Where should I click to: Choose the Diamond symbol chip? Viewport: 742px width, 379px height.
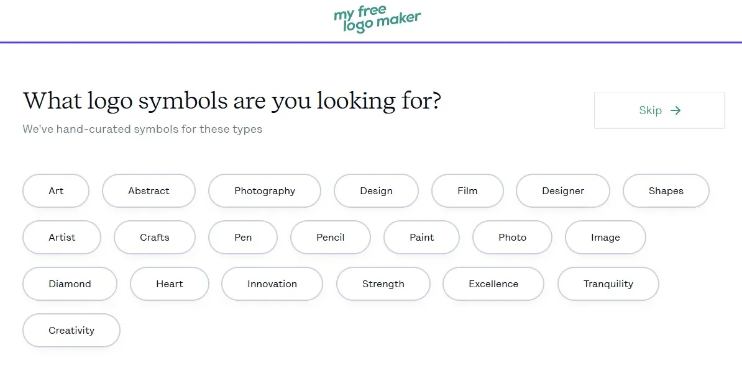pos(70,284)
